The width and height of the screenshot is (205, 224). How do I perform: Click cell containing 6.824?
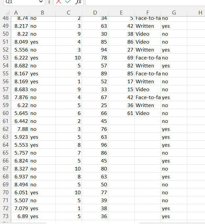(x=20, y=161)
